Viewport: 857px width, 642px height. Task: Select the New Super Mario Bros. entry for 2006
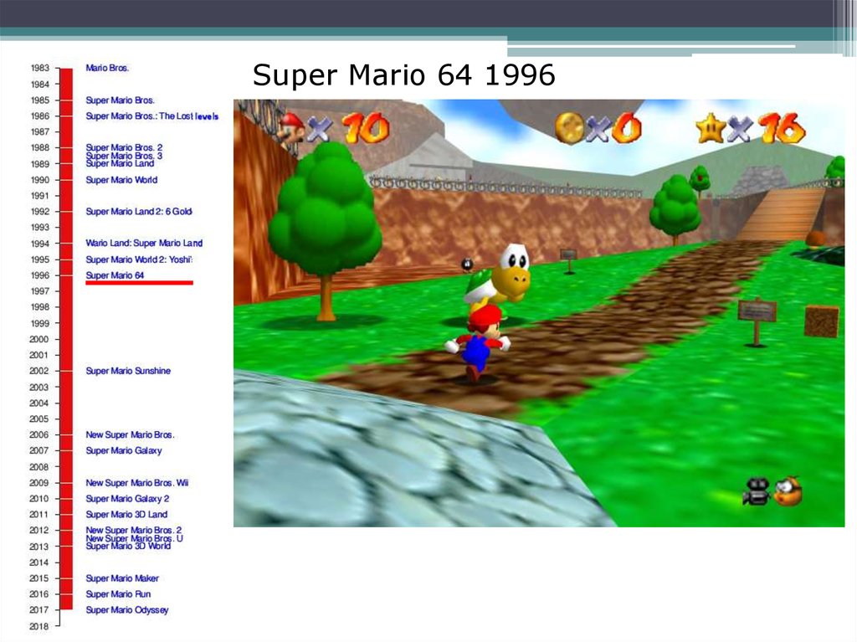[130, 434]
